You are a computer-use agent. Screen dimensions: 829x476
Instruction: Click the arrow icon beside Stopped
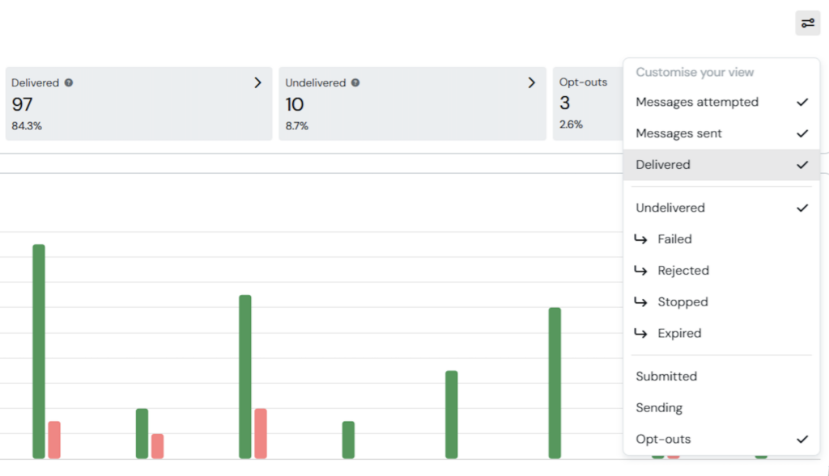point(640,302)
